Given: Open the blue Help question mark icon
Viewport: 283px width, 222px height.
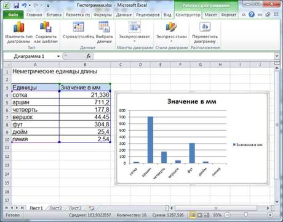Looking at the screenshot, I should pyautogui.click(x=252, y=15).
